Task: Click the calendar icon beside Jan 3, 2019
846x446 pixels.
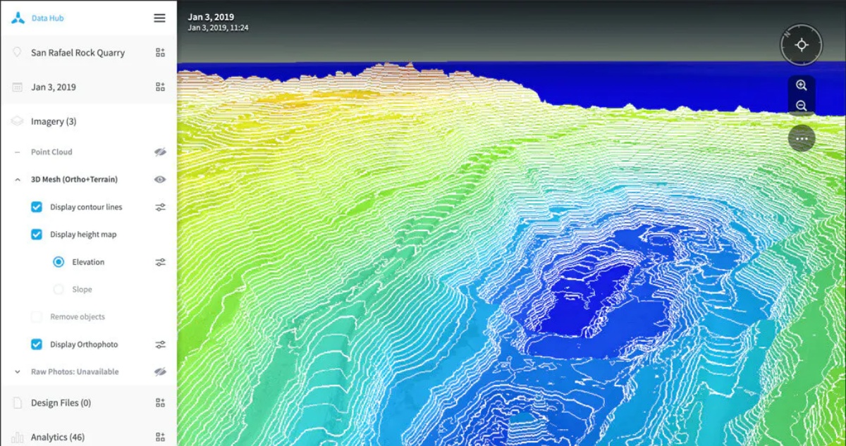Action: pyautogui.click(x=17, y=87)
